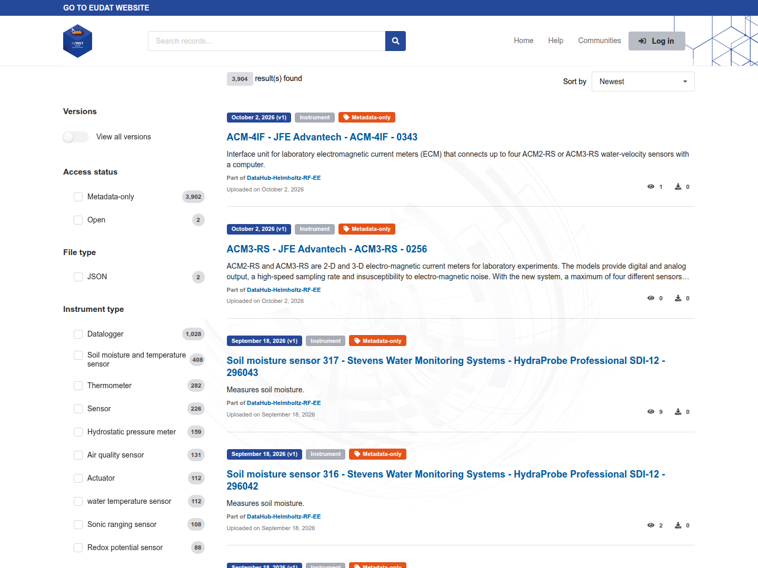Check the Hydrostatic pressure meter filter
This screenshot has height=568, width=758.
pyautogui.click(x=78, y=432)
